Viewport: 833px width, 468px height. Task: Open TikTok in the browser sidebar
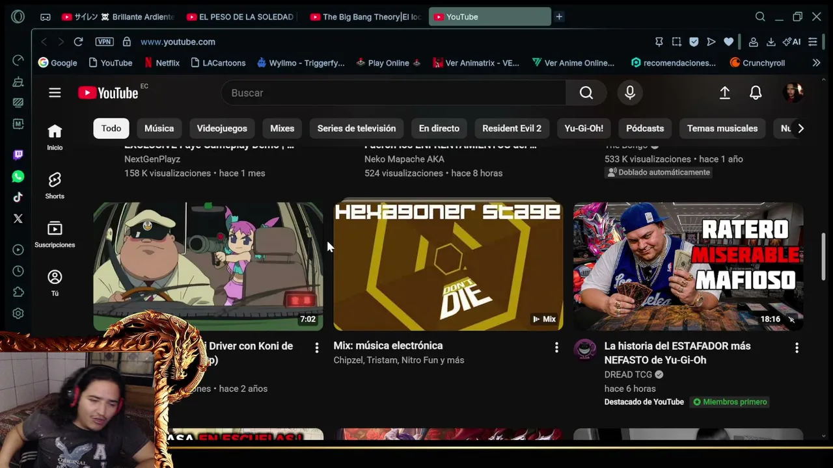18,197
